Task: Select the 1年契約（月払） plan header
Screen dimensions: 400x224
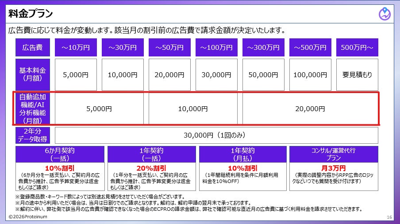Action: point(242,154)
